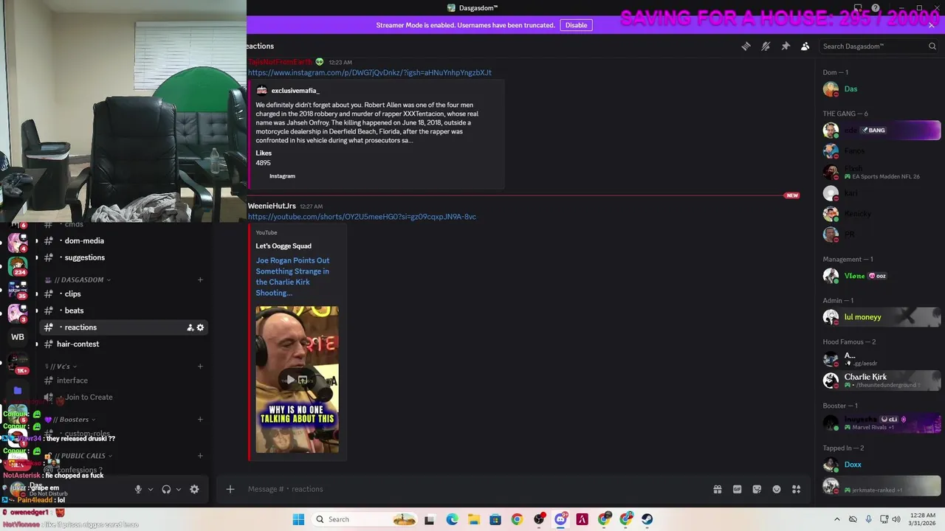The width and height of the screenshot is (945, 531).
Task: Toggle headphones deafen in user panel
Action: pyautogui.click(x=166, y=489)
